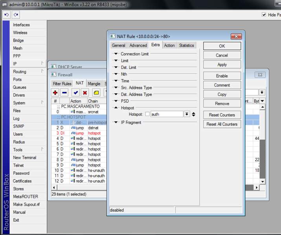
Task: Expand the Connection Limit section
Action: [116, 54]
